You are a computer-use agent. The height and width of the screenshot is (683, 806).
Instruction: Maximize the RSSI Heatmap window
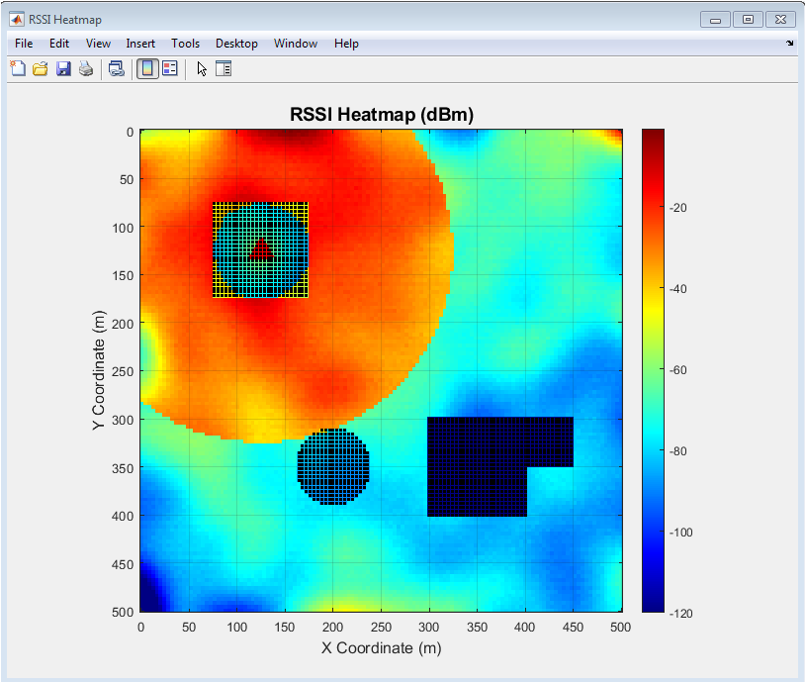click(x=748, y=19)
